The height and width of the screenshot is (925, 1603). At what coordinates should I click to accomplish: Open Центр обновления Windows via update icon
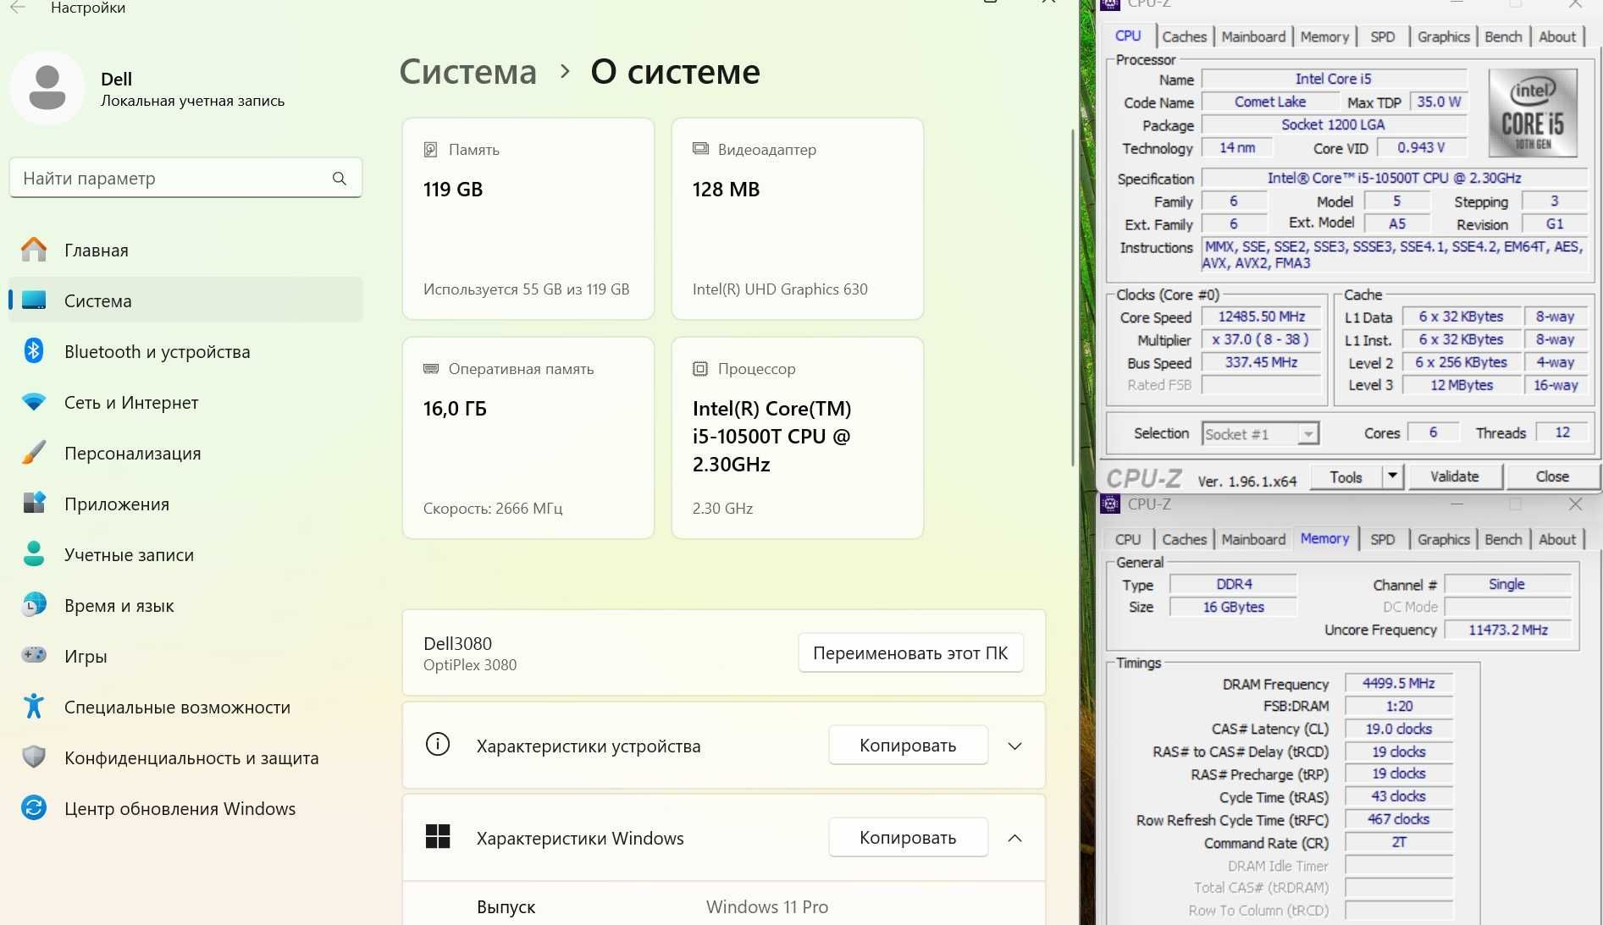pos(34,807)
